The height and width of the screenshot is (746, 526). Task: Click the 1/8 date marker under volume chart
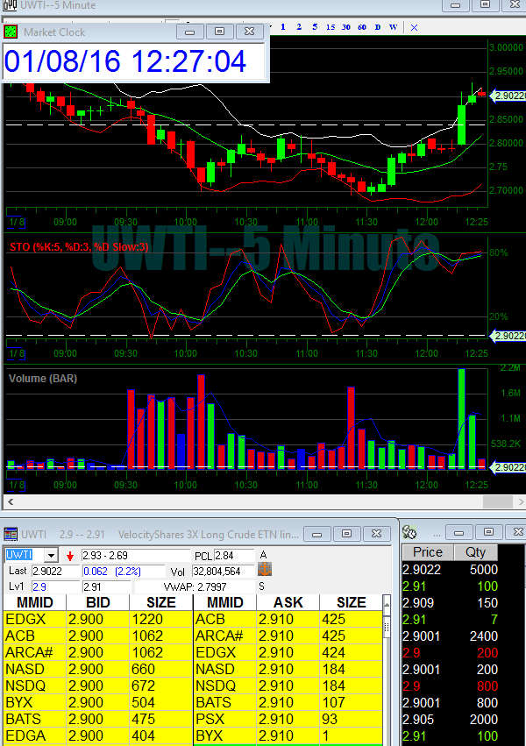tap(16, 486)
